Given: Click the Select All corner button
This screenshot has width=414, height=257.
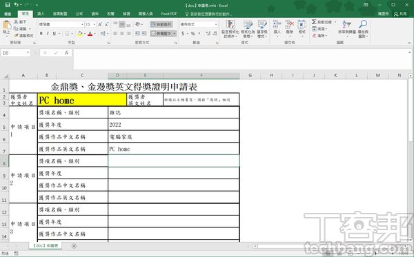Looking at the screenshot, I should [5, 76].
